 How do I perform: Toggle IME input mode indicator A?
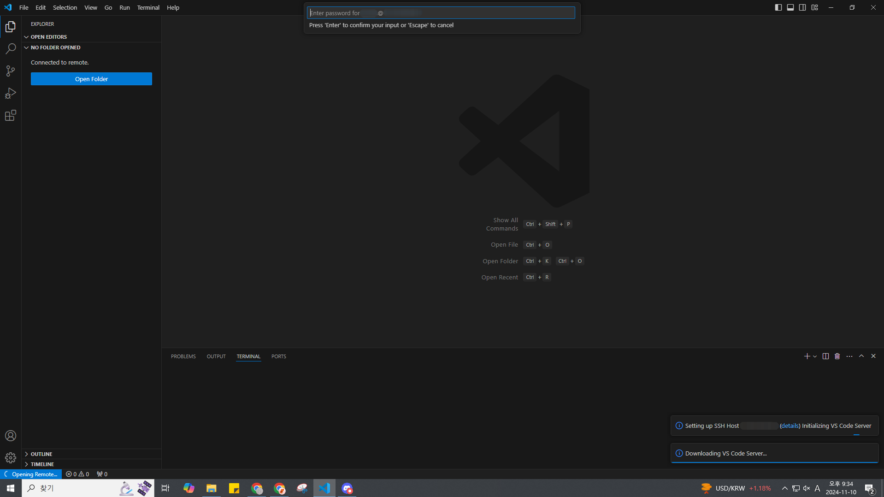point(817,488)
